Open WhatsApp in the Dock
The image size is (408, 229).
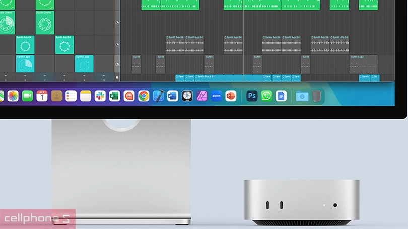266,96
